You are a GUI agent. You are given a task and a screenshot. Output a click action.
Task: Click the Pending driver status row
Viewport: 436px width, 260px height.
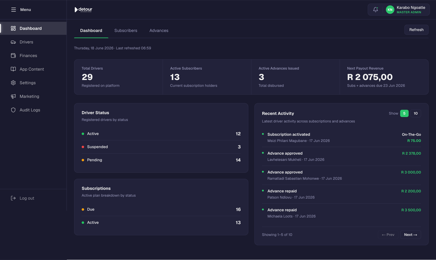[161, 160]
